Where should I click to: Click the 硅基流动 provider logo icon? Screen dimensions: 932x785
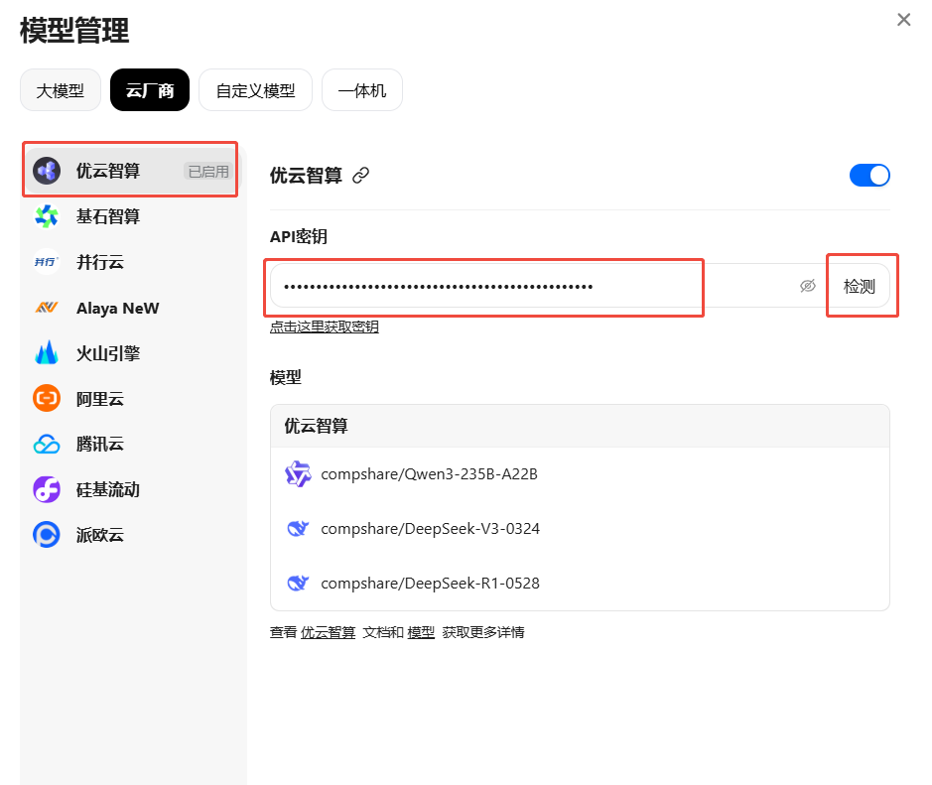click(x=47, y=489)
